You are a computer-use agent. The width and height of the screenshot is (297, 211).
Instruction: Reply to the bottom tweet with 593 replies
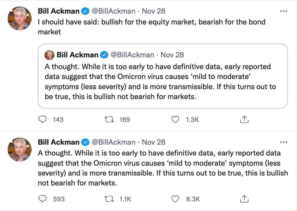point(43,199)
